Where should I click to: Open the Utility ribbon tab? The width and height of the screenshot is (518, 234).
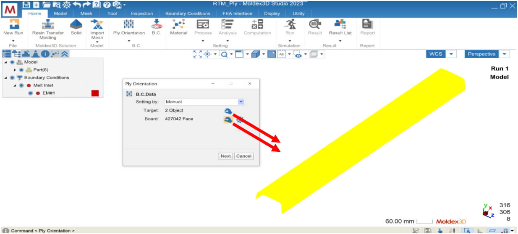point(298,13)
